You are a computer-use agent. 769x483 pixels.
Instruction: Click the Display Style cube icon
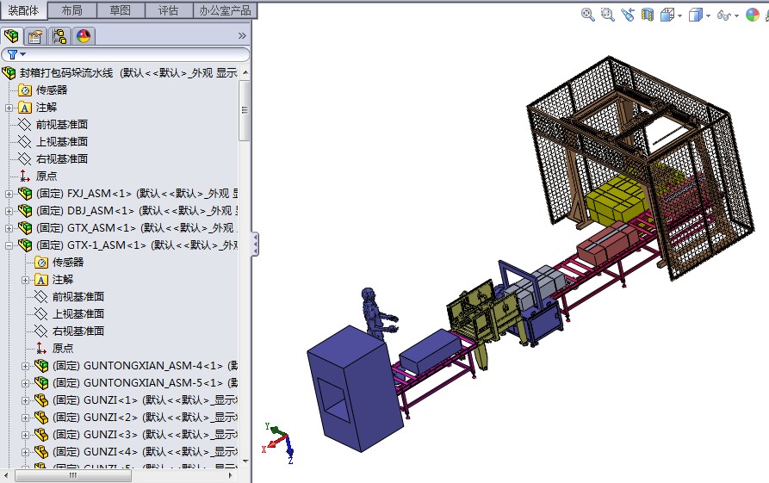[x=696, y=15]
